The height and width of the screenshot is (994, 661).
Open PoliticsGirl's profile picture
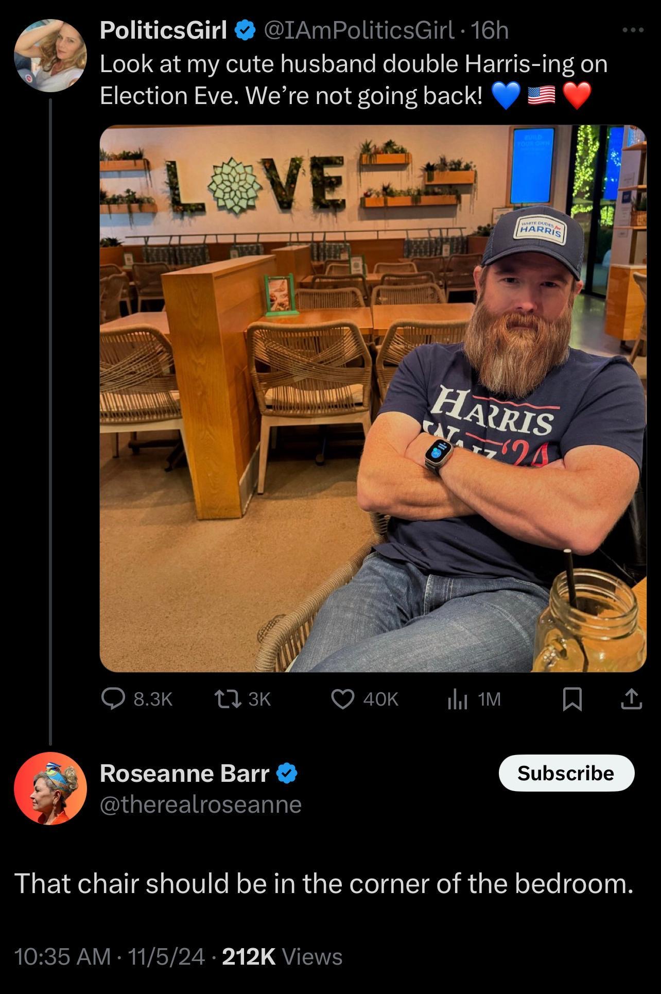coord(50,56)
